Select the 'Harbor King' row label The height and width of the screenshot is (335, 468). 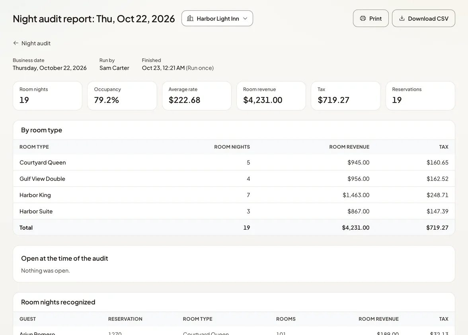click(x=35, y=195)
